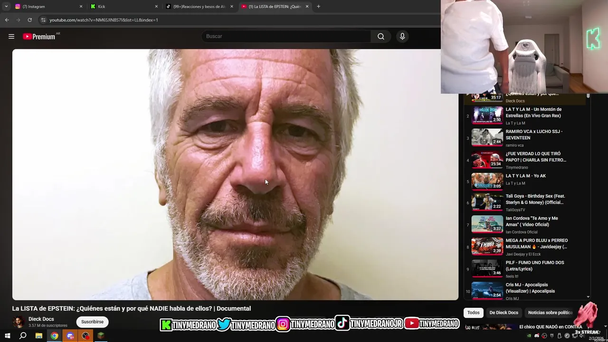This screenshot has width=608, height=342.
Task: Open Minecraft grass block taskbar icon
Action: click(x=101, y=336)
